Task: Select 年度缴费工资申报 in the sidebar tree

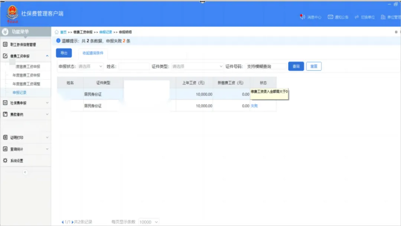Action: (x=26, y=75)
